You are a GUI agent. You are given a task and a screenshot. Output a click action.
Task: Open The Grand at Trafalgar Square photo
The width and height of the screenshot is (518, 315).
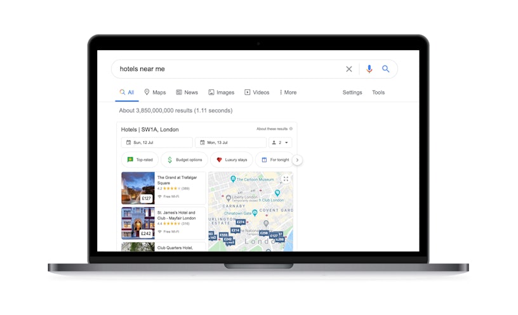point(138,188)
